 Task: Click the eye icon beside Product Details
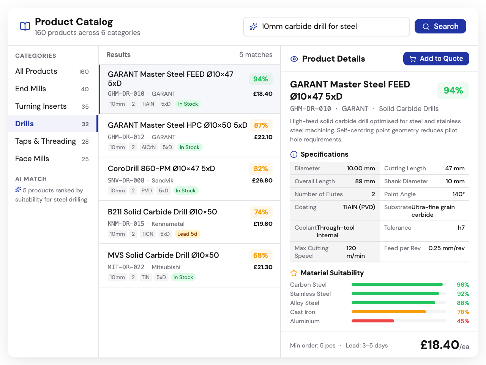click(x=293, y=59)
